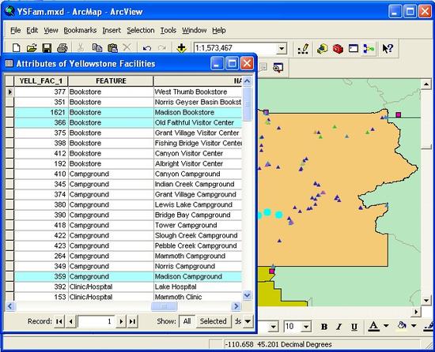Click the table's vertical scrollbar down arrow

[247, 295]
